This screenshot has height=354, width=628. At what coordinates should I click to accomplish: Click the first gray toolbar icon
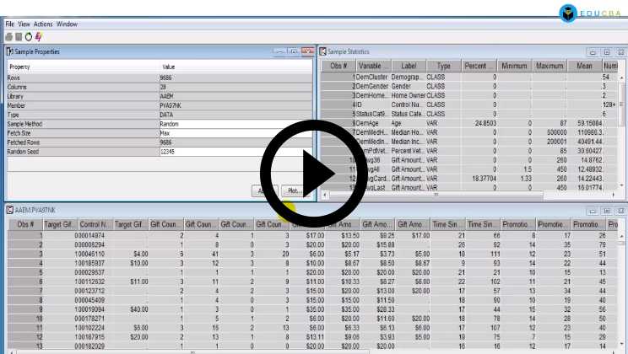(9, 36)
